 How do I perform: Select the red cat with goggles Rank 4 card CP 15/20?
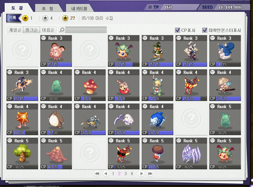pos(191,85)
